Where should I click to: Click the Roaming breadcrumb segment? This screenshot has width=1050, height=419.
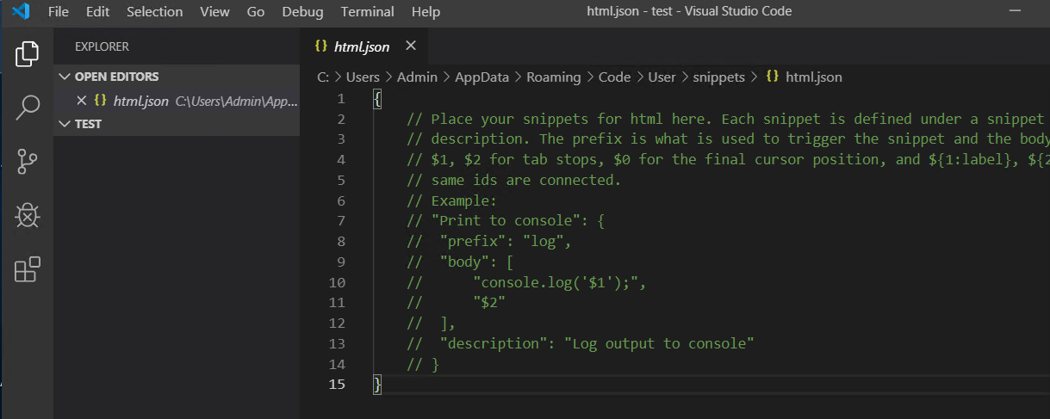pos(554,77)
